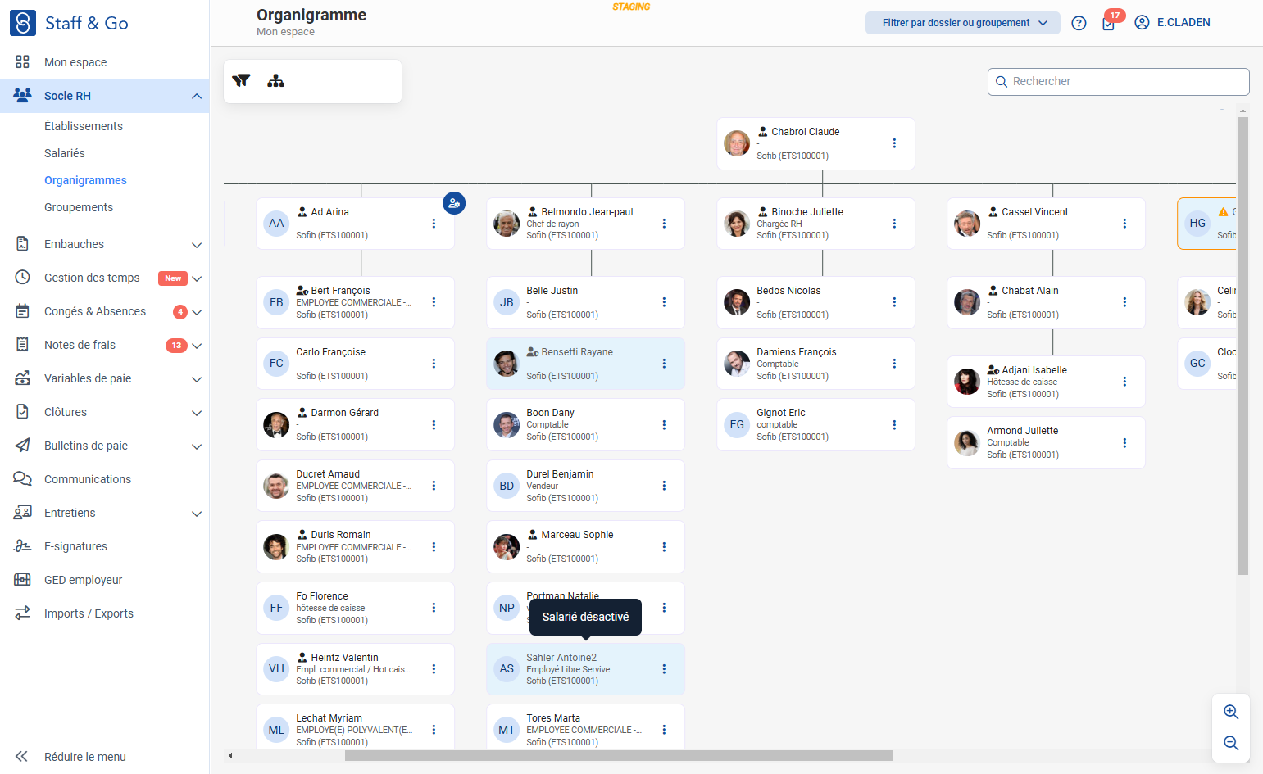The image size is (1263, 774).
Task: Open the three-dot menu for Binoche Juliette
Action: pyautogui.click(x=894, y=224)
